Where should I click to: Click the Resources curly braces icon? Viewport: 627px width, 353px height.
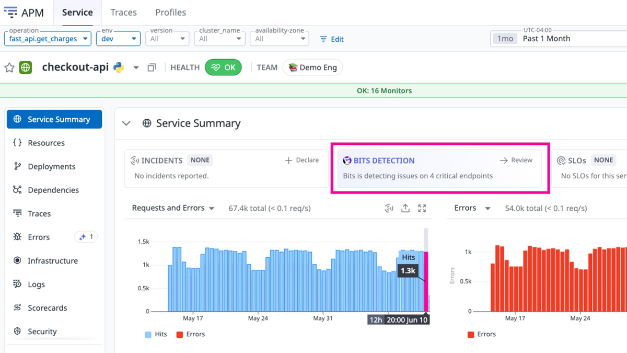pos(17,143)
